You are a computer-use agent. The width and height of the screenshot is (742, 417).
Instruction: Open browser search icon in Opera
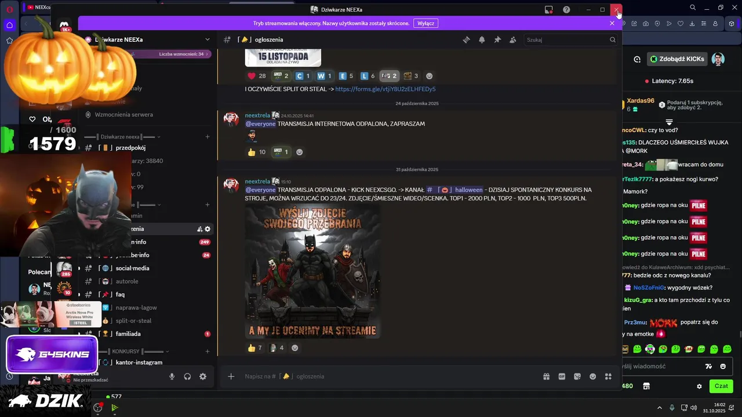(x=693, y=8)
